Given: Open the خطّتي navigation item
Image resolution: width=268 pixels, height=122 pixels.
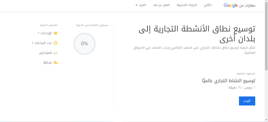Looking at the screenshot, I should click(208, 5).
